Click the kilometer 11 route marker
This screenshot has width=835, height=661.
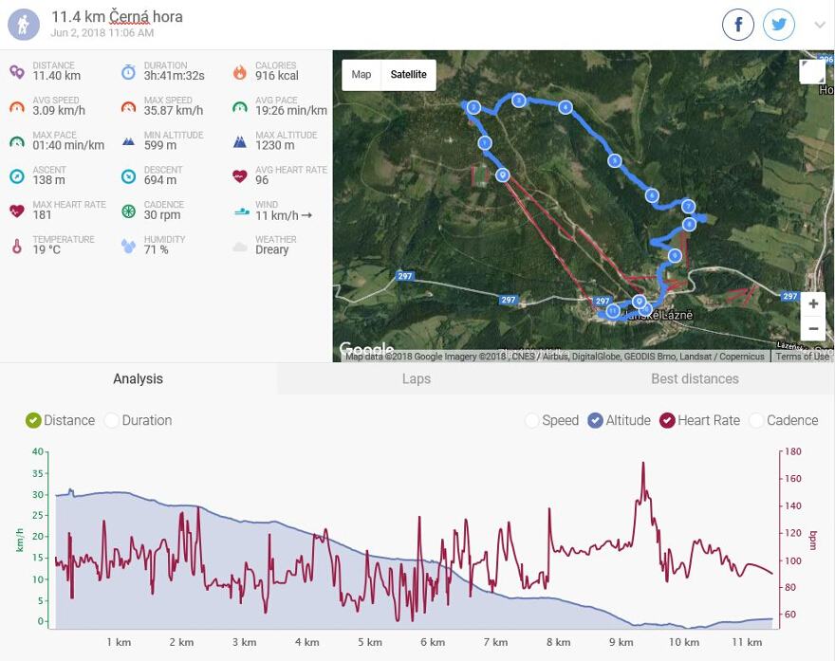613,311
